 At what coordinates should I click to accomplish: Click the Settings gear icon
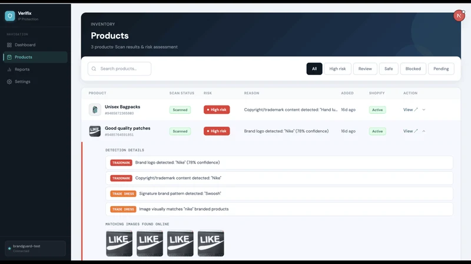point(9,82)
